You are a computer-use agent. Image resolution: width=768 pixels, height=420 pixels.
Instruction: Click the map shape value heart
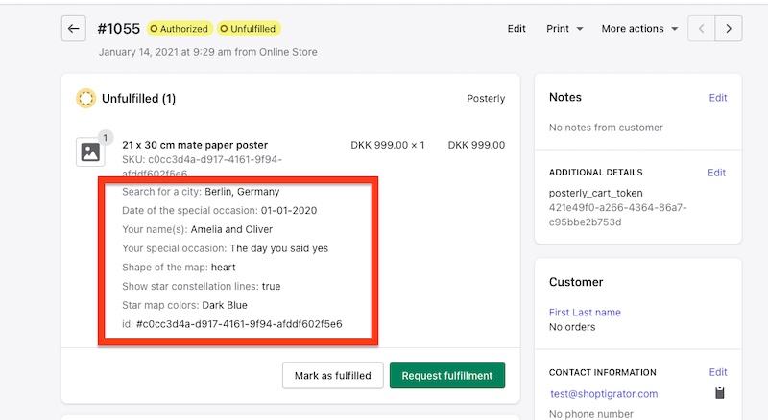224,268
